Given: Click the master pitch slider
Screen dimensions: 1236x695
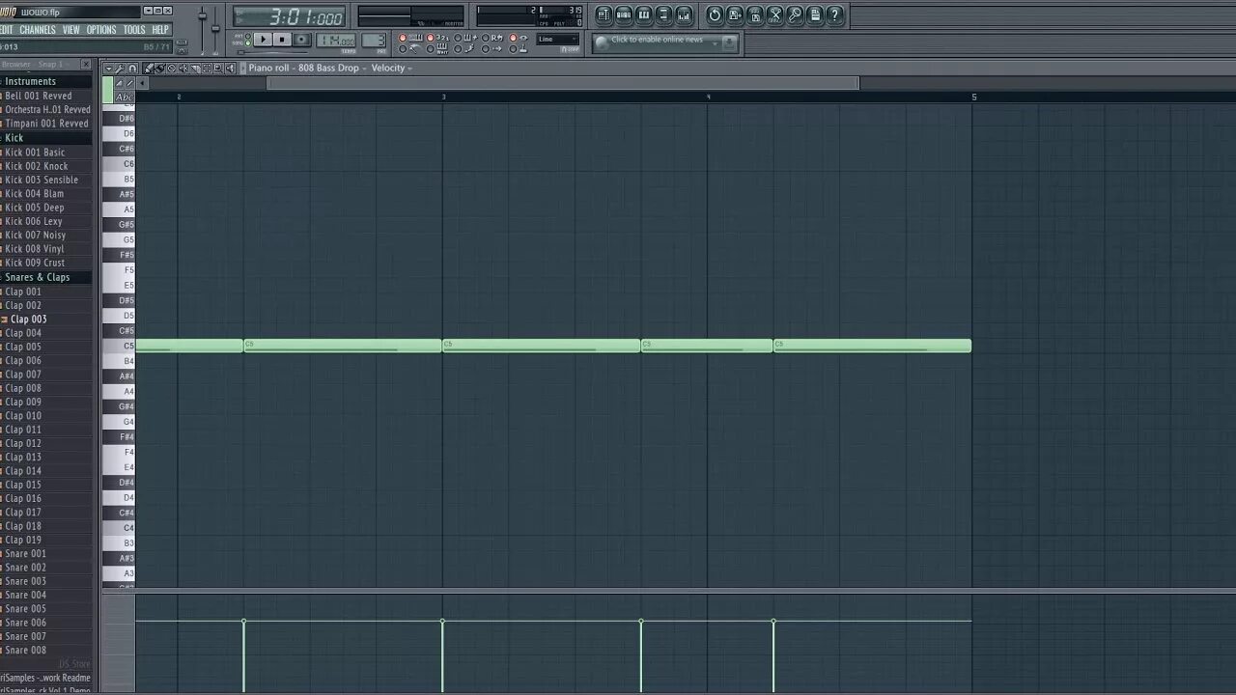Looking at the screenshot, I should pyautogui.click(x=216, y=29).
